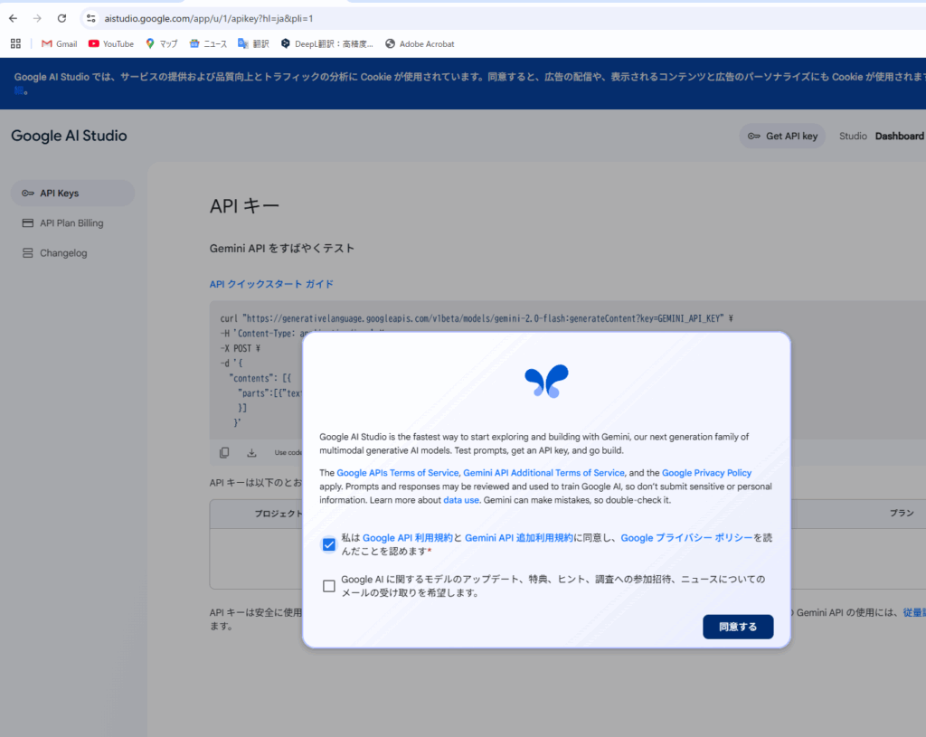
Task: Open the data use link
Action: pyautogui.click(x=461, y=499)
